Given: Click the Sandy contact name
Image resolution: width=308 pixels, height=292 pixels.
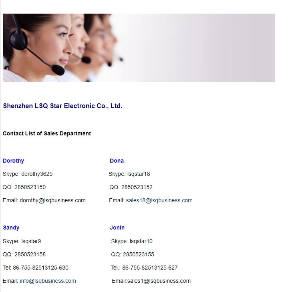Looking at the screenshot, I should 11,228.
